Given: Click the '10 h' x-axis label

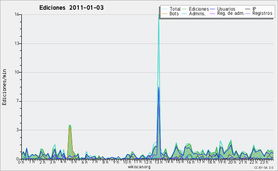Looking at the screenshot, I should (127, 162).
